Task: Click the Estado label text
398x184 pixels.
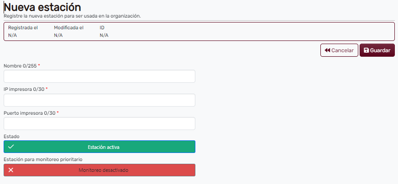Action: [11, 136]
